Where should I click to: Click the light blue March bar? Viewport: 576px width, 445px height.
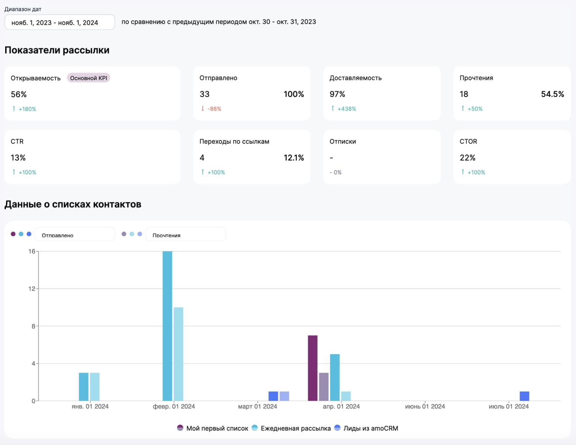pyautogui.click(x=284, y=396)
